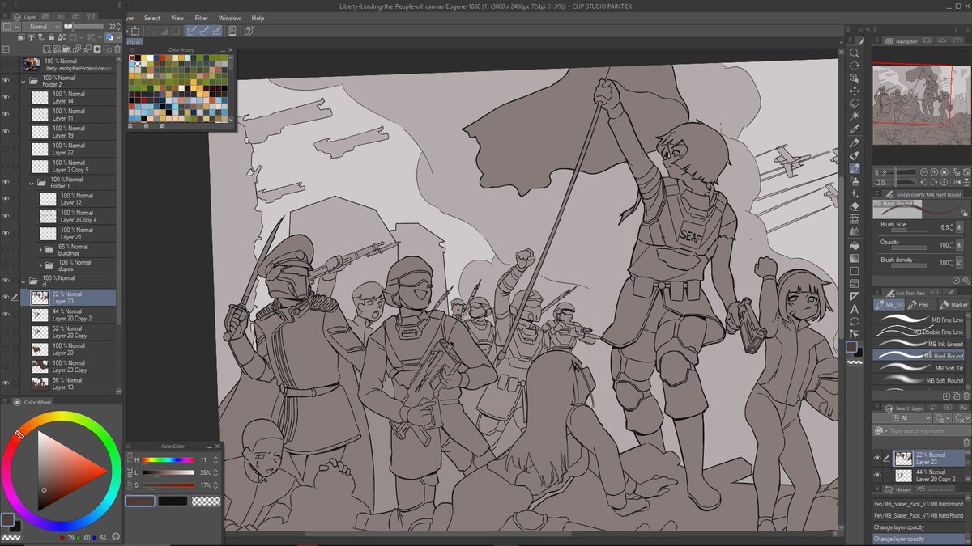Toggle visibility of Layer 11
972x546 pixels.
click(6, 115)
